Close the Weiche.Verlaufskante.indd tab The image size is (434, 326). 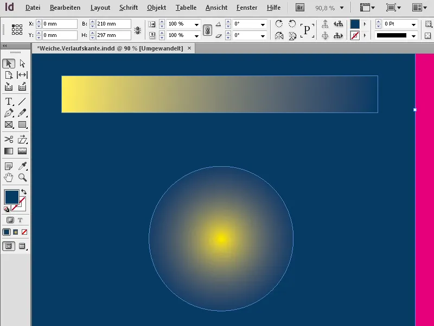coord(189,48)
